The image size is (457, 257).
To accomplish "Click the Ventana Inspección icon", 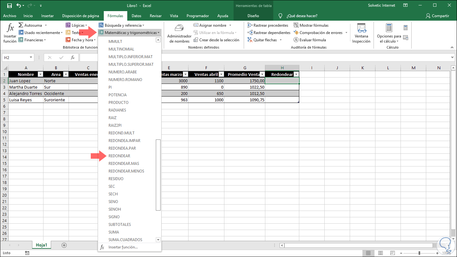I will 361,29.
